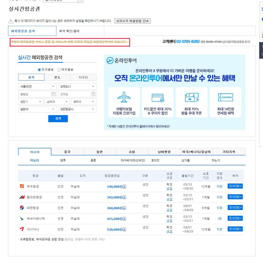Viewport: 263px width, 278px height.
Task: Select the 중국 region tab
Action: click(x=67, y=152)
